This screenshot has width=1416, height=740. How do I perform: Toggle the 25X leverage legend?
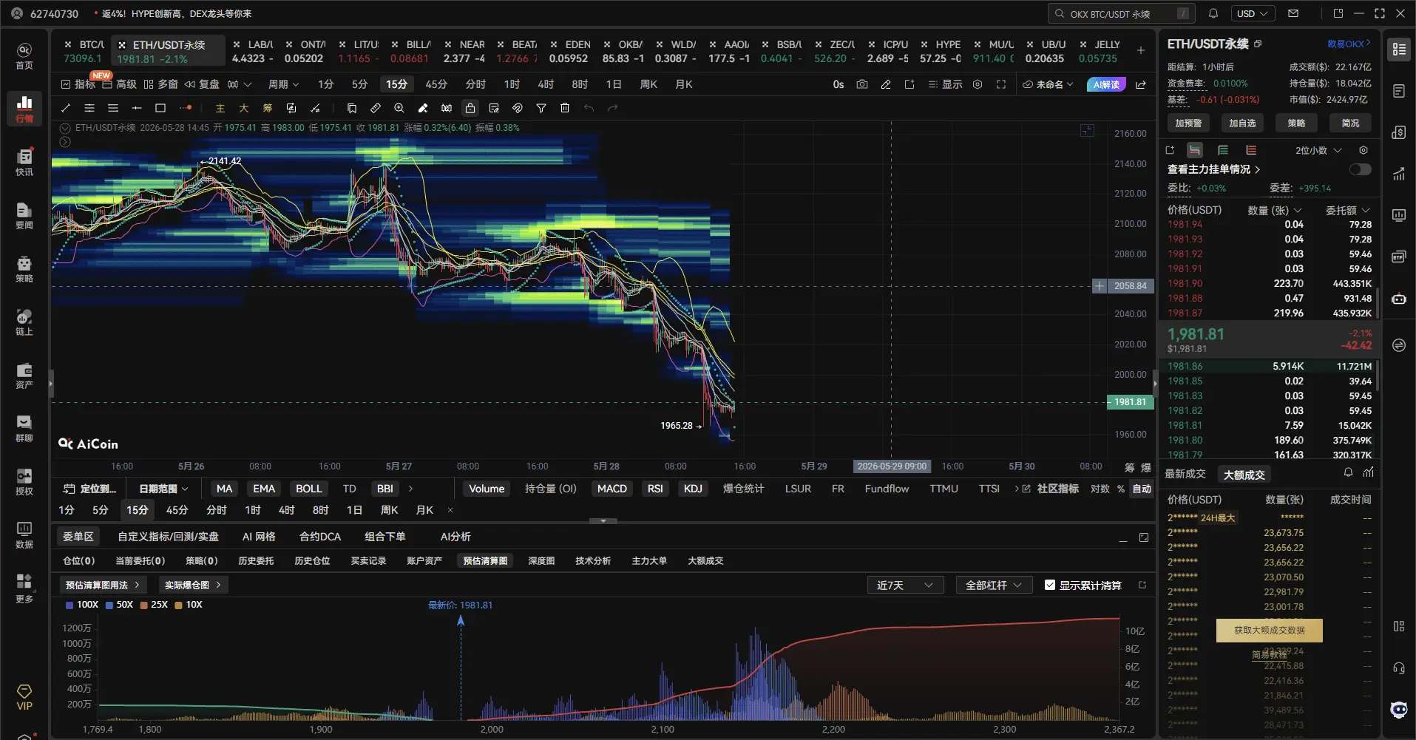click(x=154, y=605)
